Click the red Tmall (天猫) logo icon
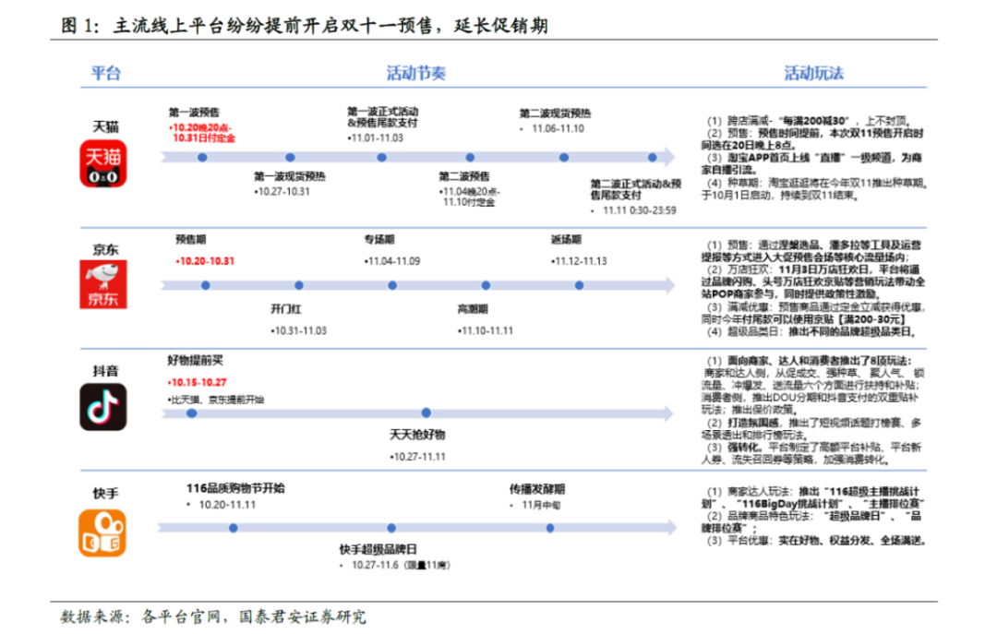This screenshot has height=634, width=997. 103,164
